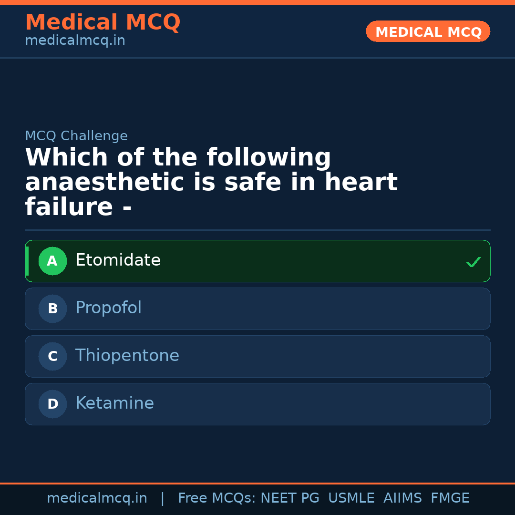Click the MCQ Challenge label

76,136
